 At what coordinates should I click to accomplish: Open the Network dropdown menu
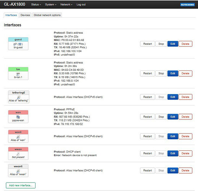(x=66, y=5)
